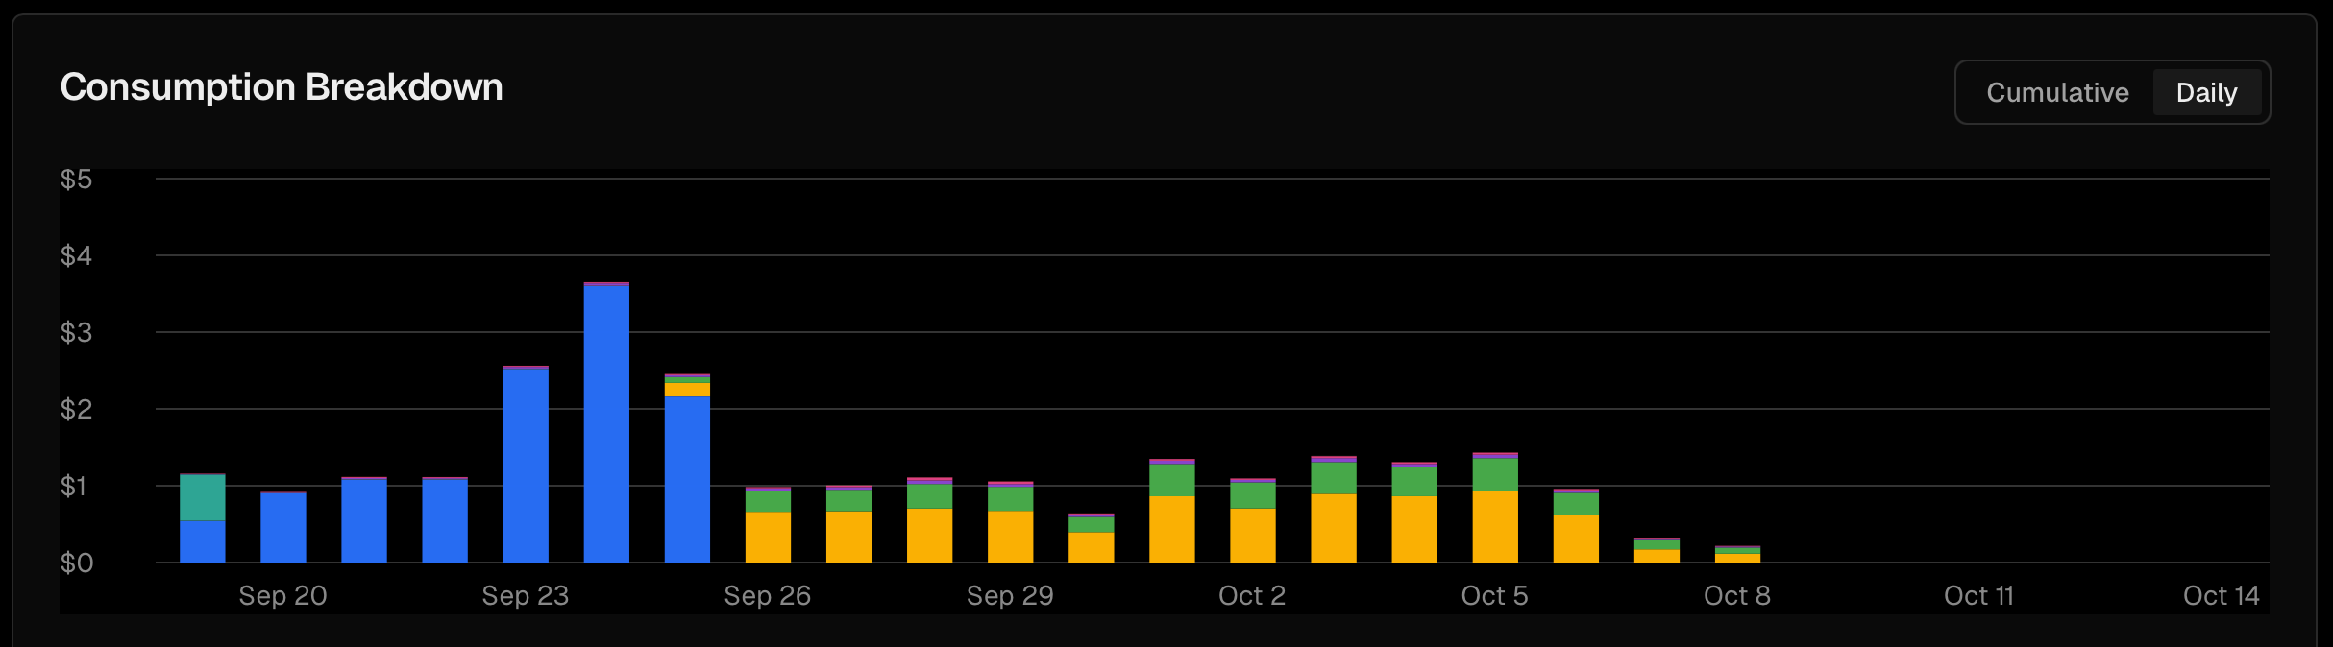Image resolution: width=2333 pixels, height=647 pixels.
Task: Click the blue bar above Sep 23
Action: (526, 465)
